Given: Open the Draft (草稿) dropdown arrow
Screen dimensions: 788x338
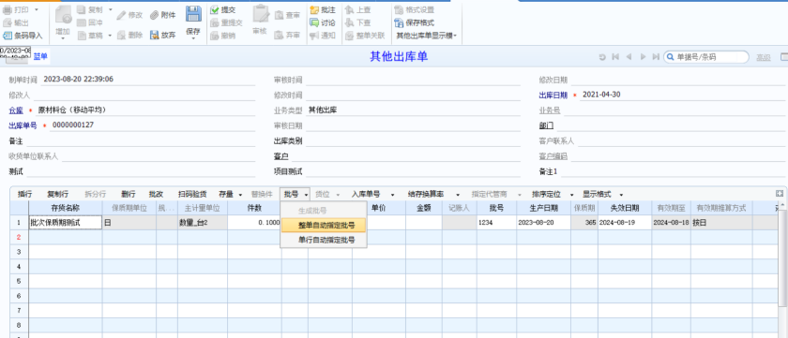Looking at the screenshot, I should point(110,36).
